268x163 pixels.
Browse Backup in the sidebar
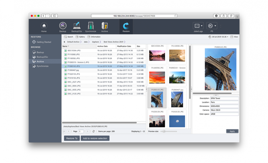[40, 52]
